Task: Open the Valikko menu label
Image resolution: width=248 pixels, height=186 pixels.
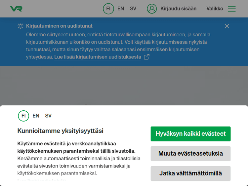Action: (215, 9)
